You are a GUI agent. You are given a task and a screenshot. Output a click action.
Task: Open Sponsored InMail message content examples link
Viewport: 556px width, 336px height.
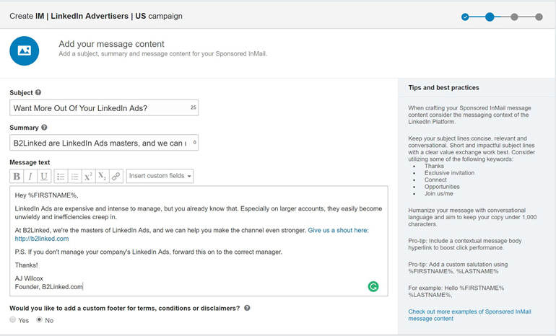(x=469, y=315)
